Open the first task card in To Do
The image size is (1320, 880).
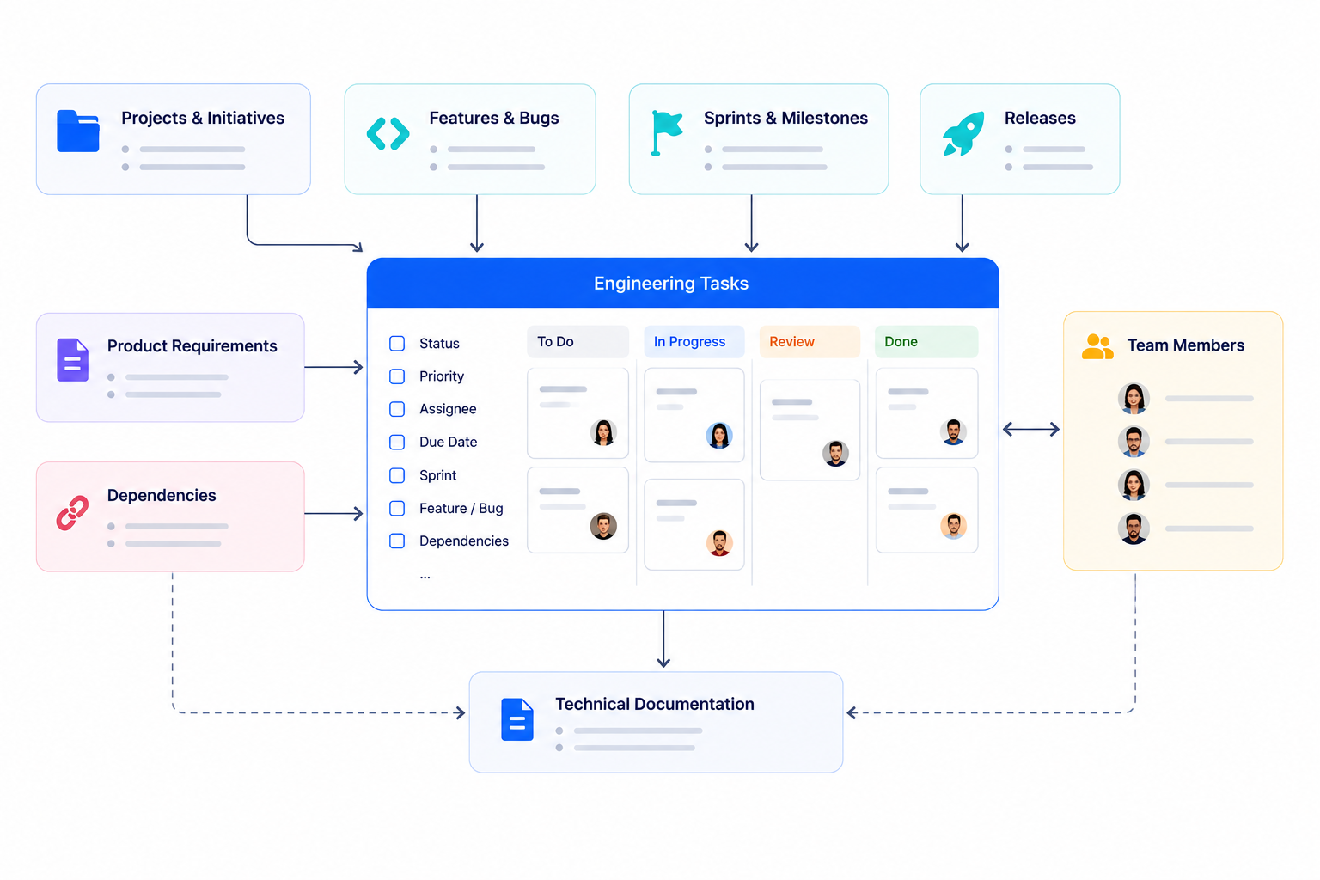click(577, 413)
